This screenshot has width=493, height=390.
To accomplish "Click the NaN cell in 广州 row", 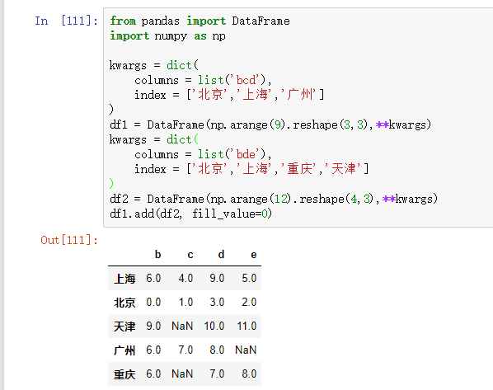I will click(x=246, y=350).
